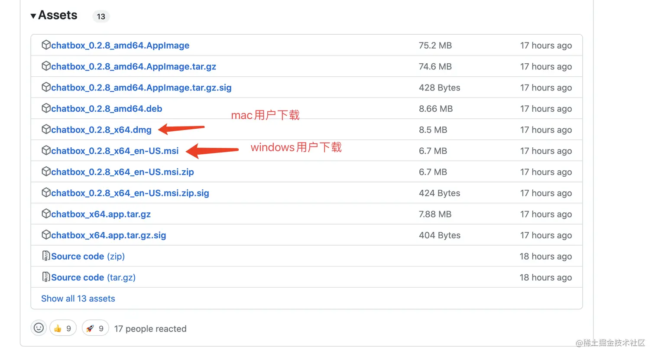This screenshot has height=357, width=655.
Task: Click package icon beside chatbox_x64.app.tar.gz
Action: (x=46, y=214)
